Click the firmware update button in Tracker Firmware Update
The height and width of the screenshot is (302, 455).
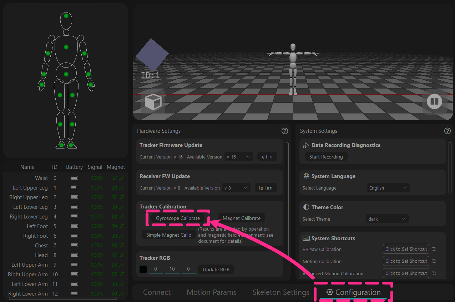point(267,157)
